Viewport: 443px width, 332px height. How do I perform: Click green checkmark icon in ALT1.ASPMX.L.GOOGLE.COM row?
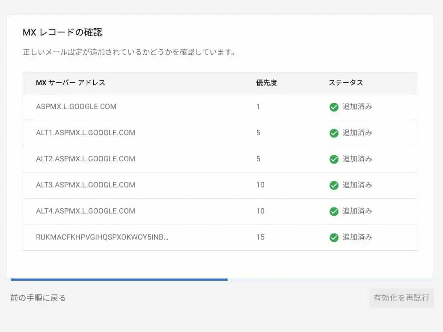[334, 133]
